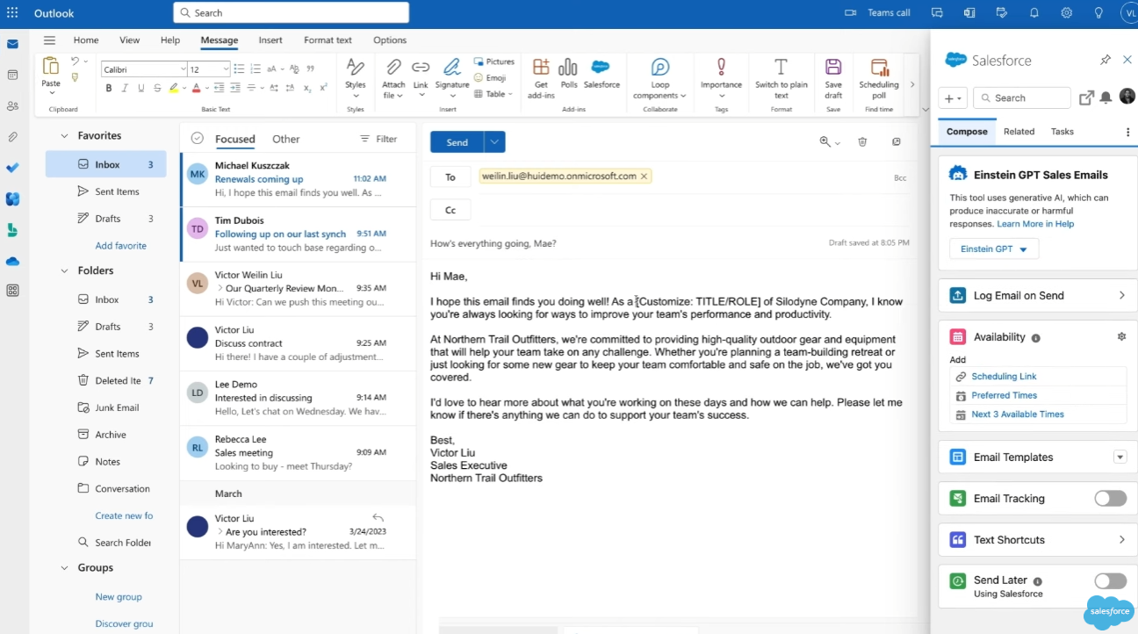Insert an Emoji
1138x634 pixels.
pyautogui.click(x=490, y=77)
